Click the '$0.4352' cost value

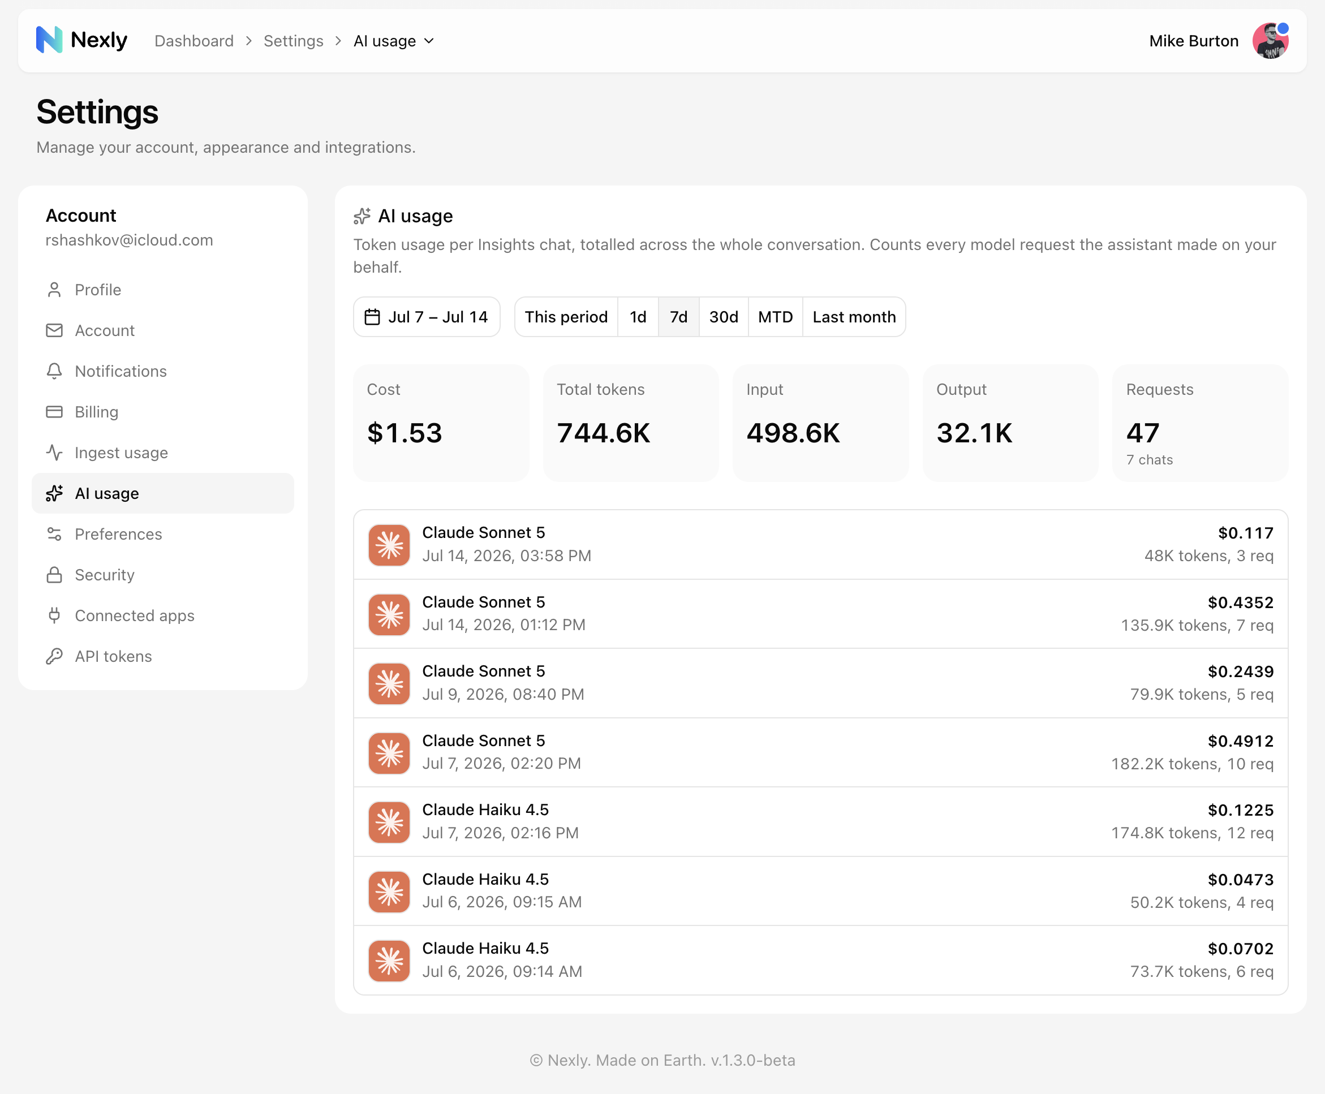[1241, 602]
